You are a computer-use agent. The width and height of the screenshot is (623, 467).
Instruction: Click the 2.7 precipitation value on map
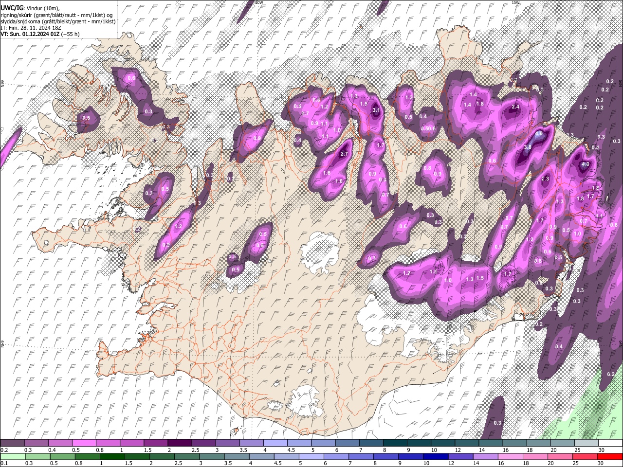pyautogui.click(x=344, y=154)
